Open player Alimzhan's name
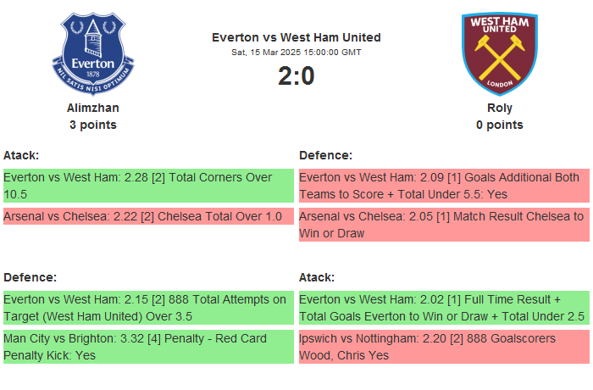The width and height of the screenshot is (593, 390). click(93, 108)
